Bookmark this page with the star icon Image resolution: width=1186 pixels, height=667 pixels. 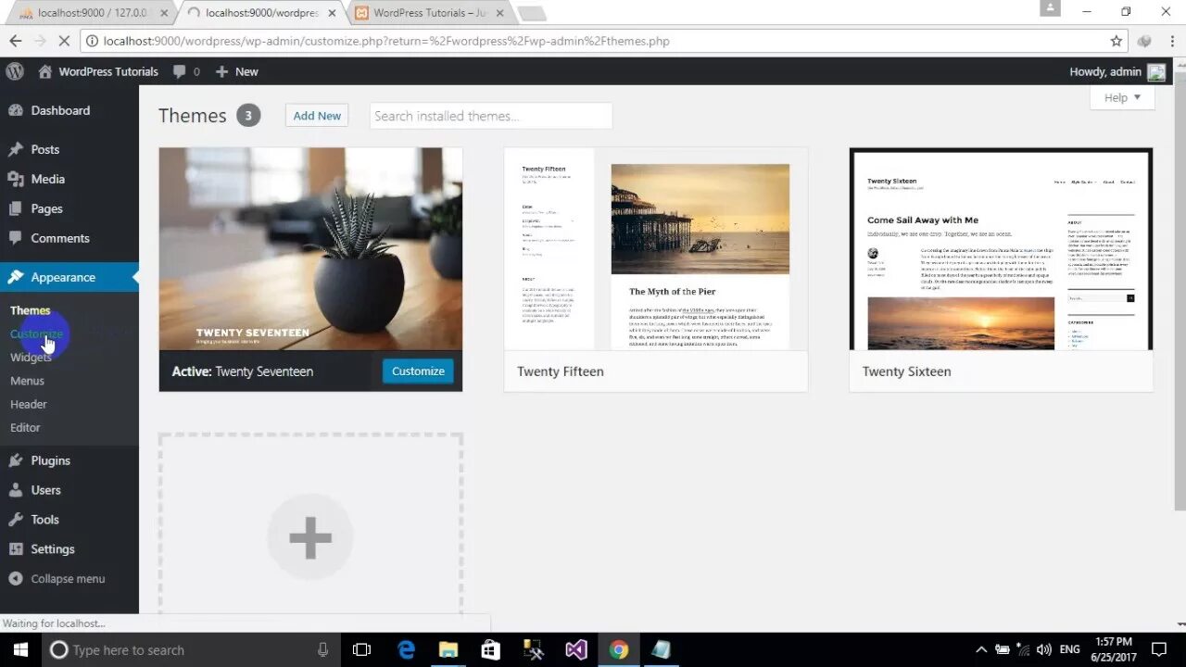coord(1117,41)
